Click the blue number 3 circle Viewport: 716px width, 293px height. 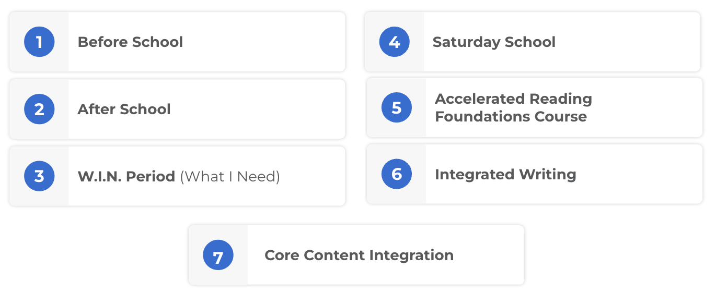pos(39,176)
